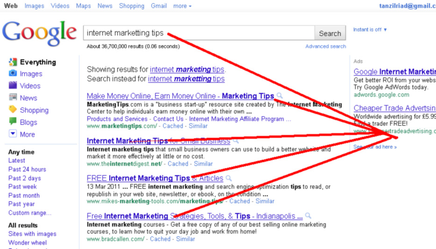Click 'About 36,700,000 results' stats text

click(x=133, y=46)
